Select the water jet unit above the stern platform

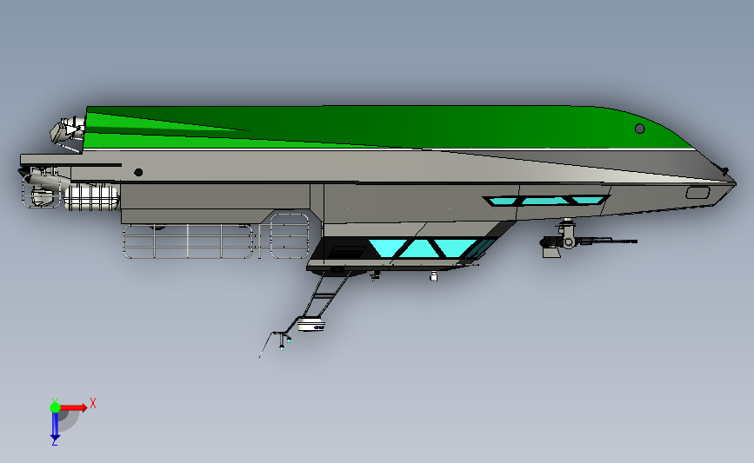(x=67, y=130)
